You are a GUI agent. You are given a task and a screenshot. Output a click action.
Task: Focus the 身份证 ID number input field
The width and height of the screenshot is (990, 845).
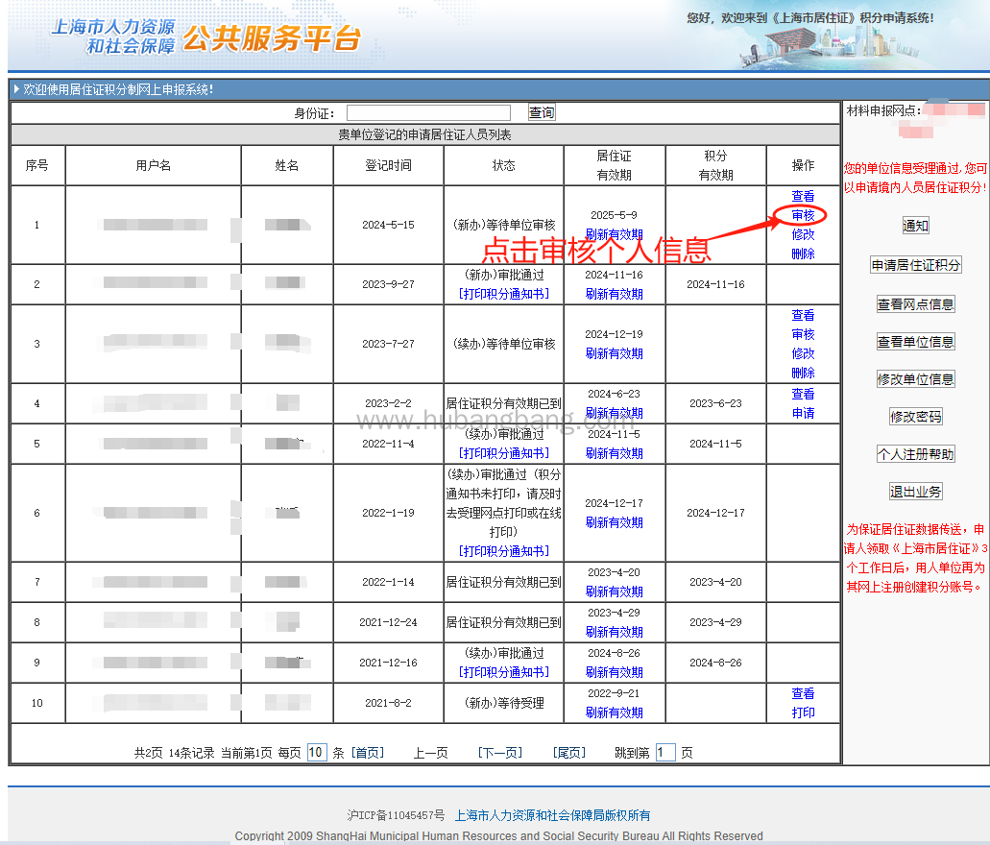428,113
